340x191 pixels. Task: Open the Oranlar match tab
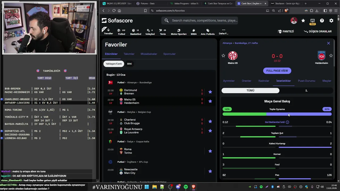pos(246,81)
